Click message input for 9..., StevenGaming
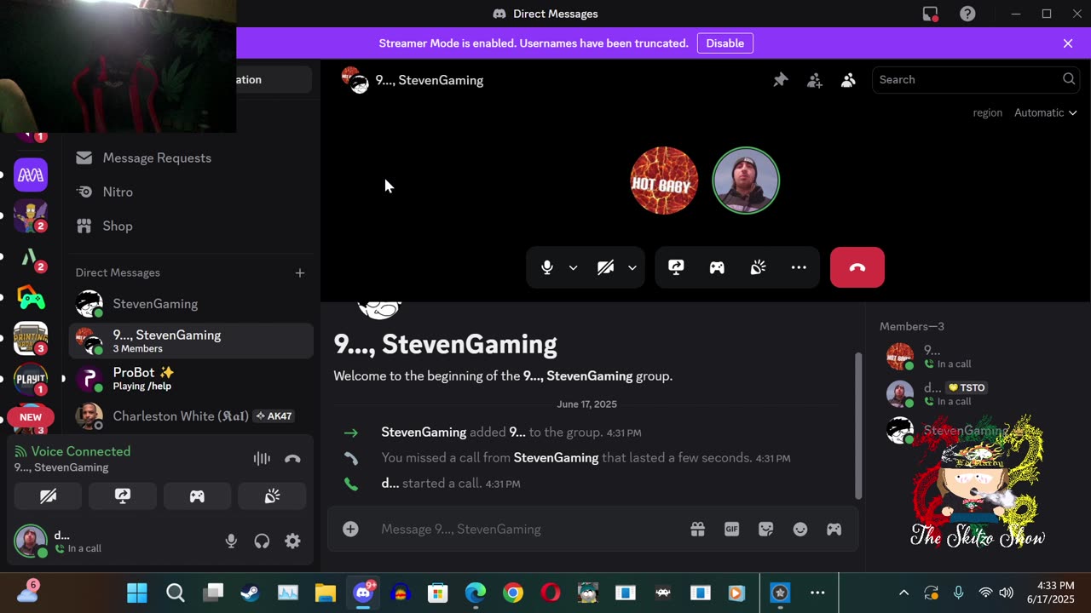 [528, 529]
